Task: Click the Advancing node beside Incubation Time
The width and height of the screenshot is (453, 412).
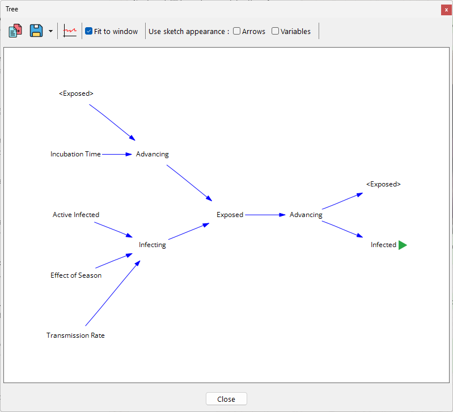Action: click(x=153, y=154)
